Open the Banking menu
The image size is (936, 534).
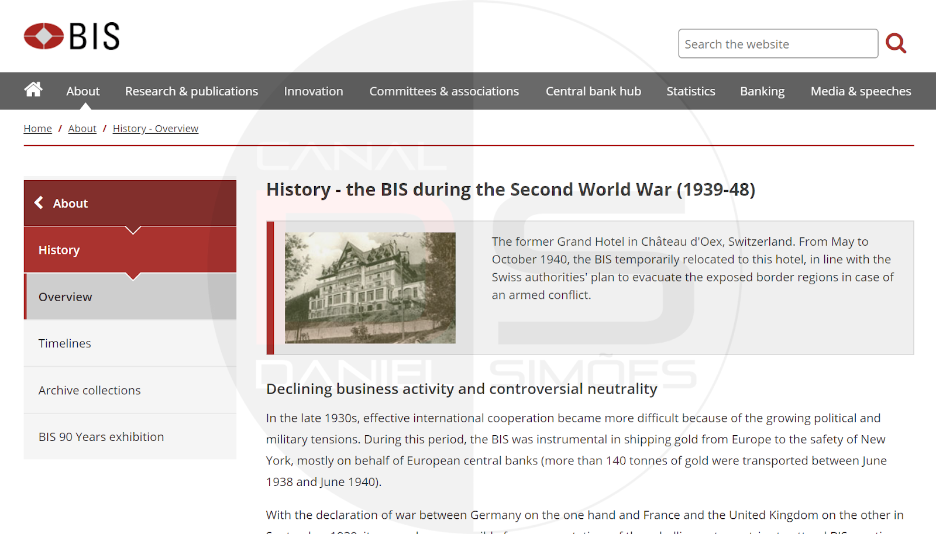(762, 91)
